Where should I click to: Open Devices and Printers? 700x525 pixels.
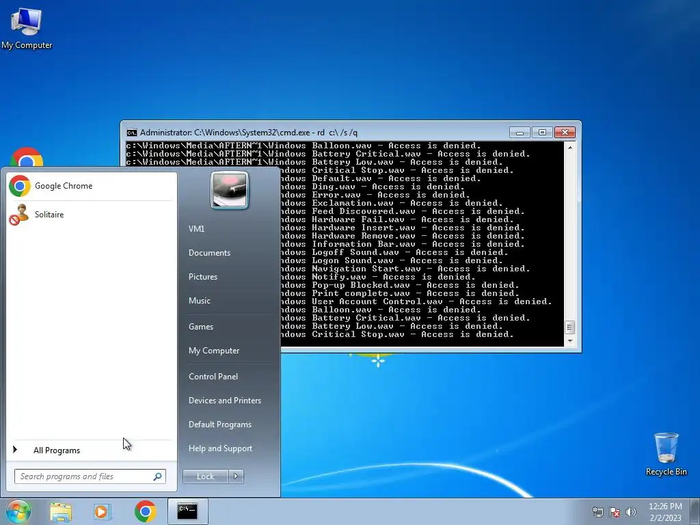224,401
